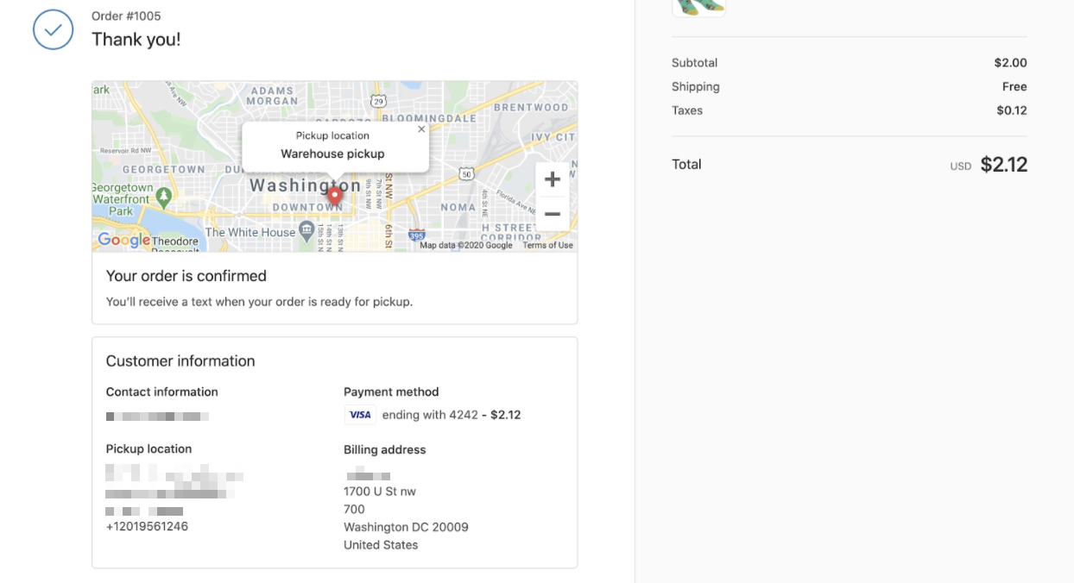Open the map Terms of Use link
The width and height of the screenshot is (1074, 583).
547,245
